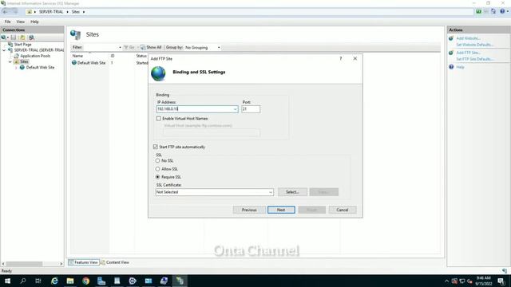The image size is (511, 287).
Task: Click the Cancel button in the wizard
Action: coord(343,210)
